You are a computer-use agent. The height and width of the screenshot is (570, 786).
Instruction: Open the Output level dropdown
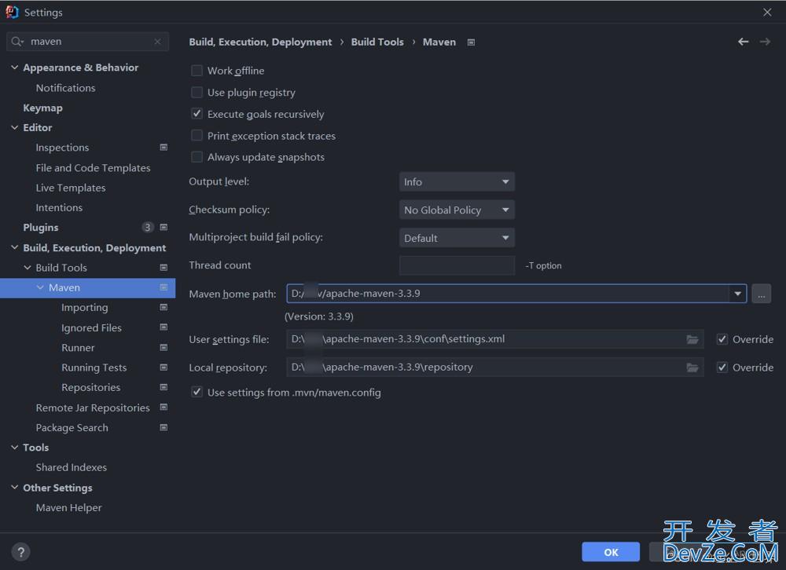[457, 182]
